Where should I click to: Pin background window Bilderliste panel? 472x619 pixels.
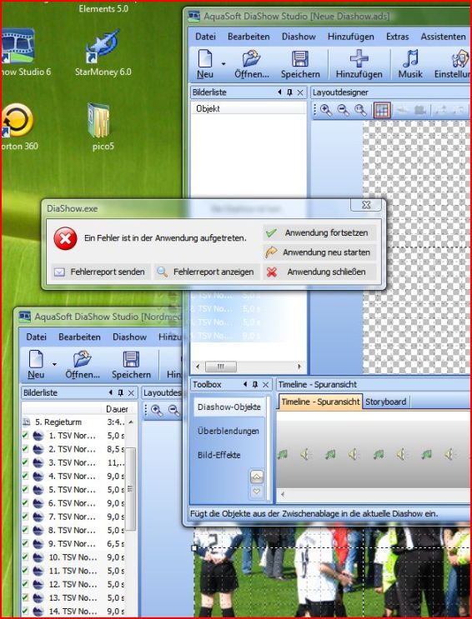120,392
